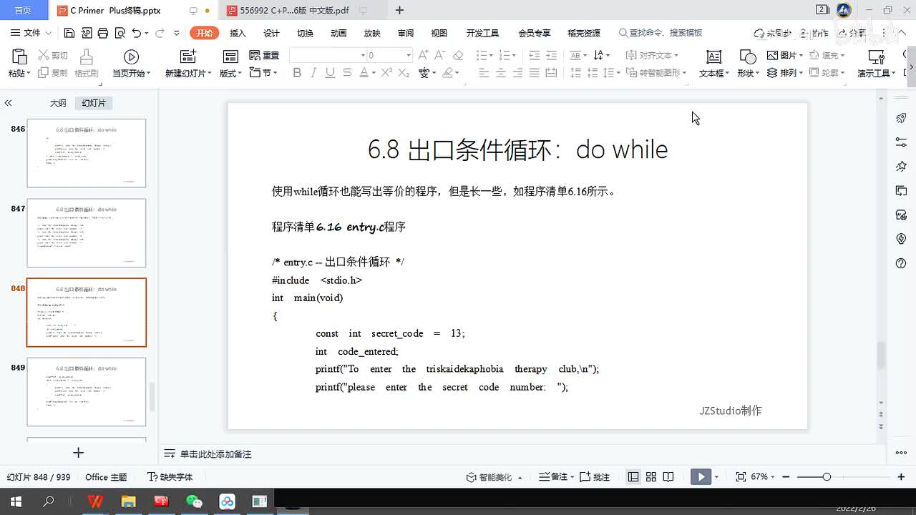Click the Paste (粘贴) clipboard icon
Viewport: 916px width, 515px height.
(19, 57)
